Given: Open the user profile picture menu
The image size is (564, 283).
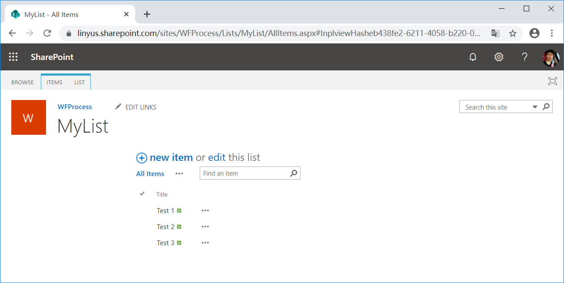Looking at the screenshot, I should [x=550, y=57].
